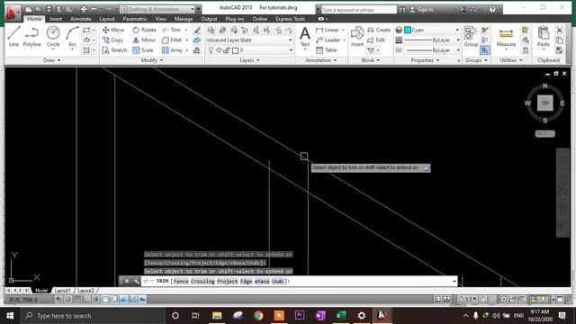This screenshot has height=324, width=576.
Task: Choose the Fence option in command line
Action: pos(181,282)
